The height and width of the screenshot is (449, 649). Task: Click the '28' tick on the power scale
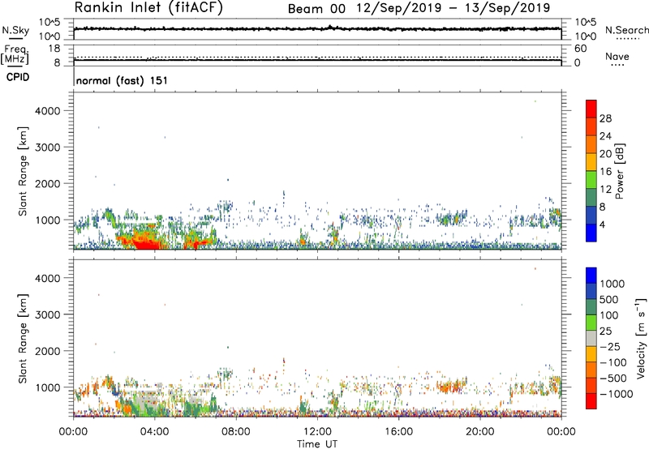pyautogui.click(x=605, y=118)
